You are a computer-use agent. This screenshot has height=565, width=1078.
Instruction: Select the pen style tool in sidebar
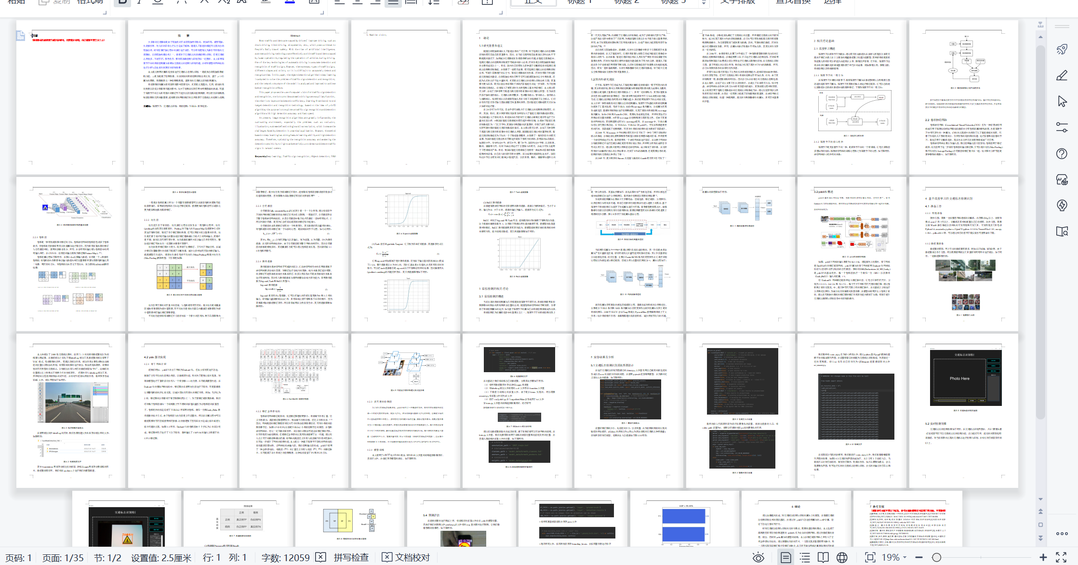pyautogui.click(x=1062, y=76)
